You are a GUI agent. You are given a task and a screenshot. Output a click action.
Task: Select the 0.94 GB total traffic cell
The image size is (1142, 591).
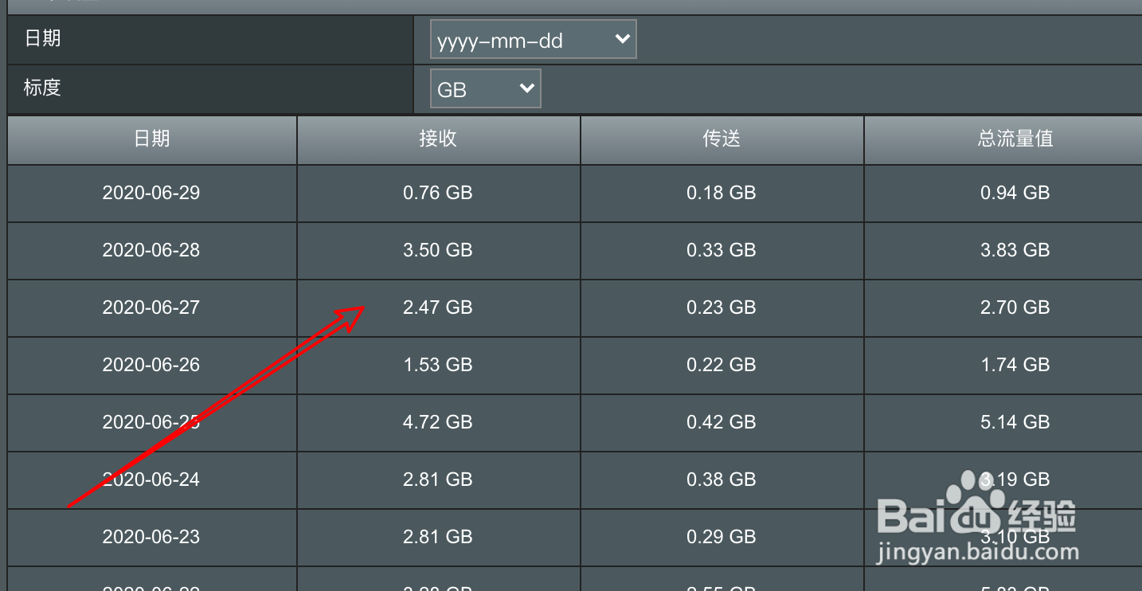(1015, 193)
